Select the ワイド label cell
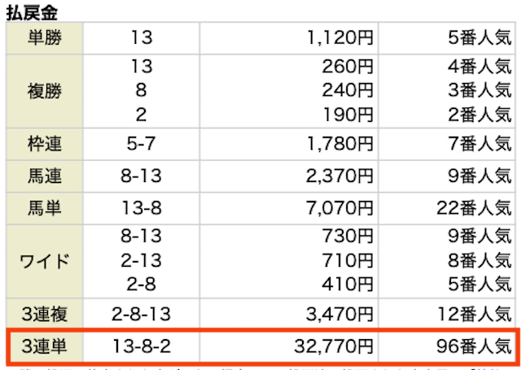Image resolution: width=521 pixels, height=370 pixels. click(x=45, y=261)
